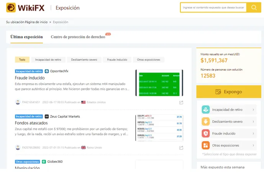Open the Fraude inducido post title
This screenshot has height=173, width=264.
pos(30,78)
